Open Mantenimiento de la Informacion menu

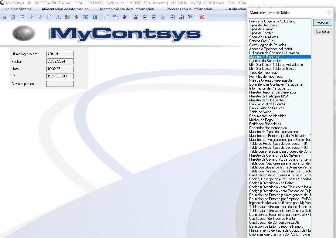click(127, 9)
